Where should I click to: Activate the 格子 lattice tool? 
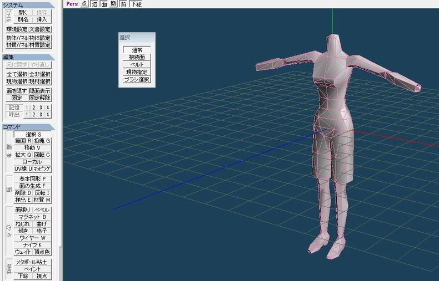[42, 231]
